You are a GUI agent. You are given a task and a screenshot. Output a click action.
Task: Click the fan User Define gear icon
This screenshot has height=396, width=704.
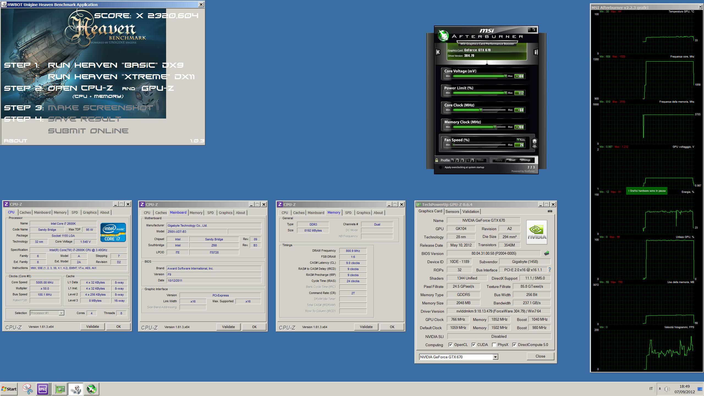[534, 143]
